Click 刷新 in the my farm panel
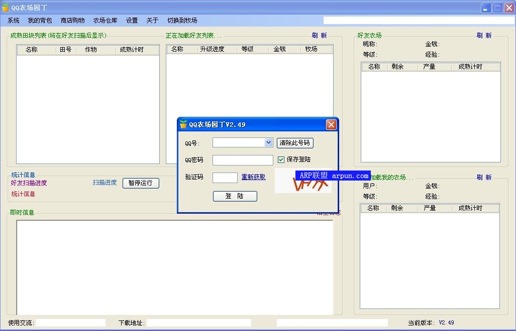 click(x=484, y=178)
